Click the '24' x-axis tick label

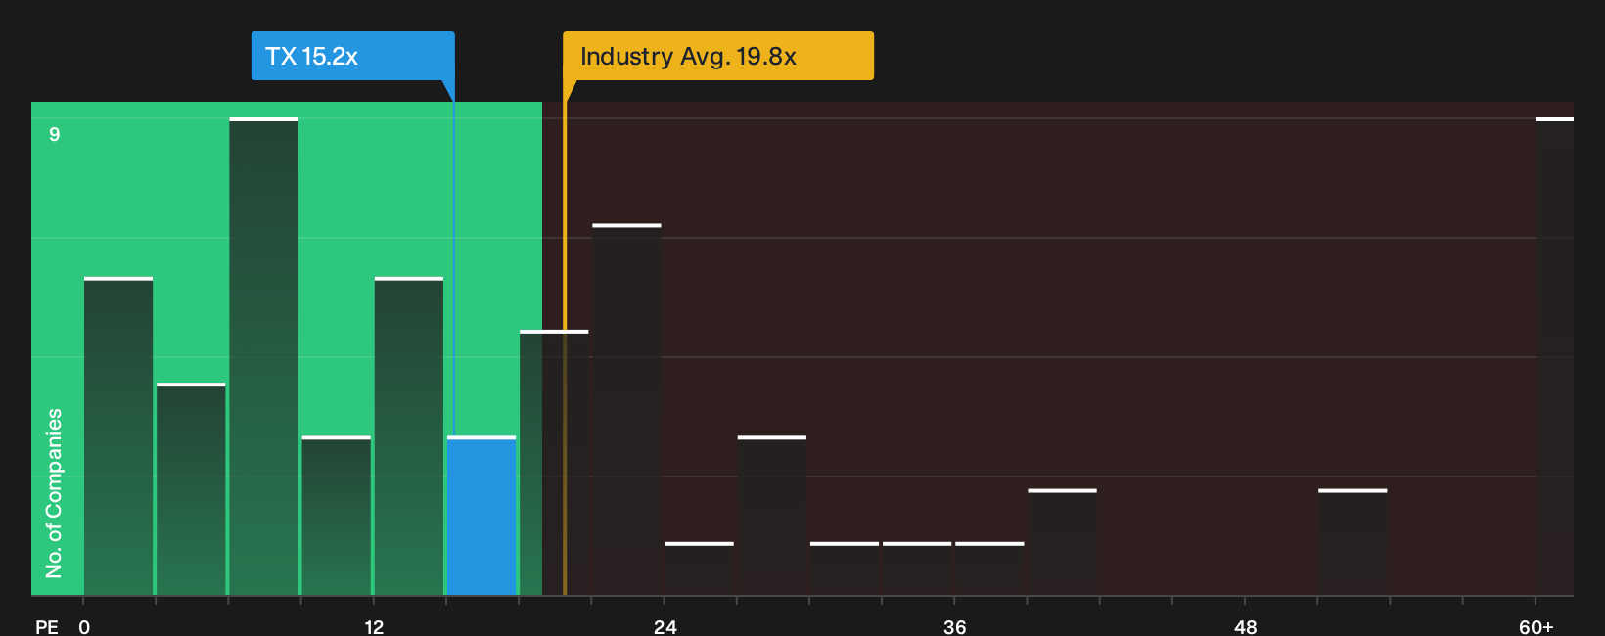(665, 627)
